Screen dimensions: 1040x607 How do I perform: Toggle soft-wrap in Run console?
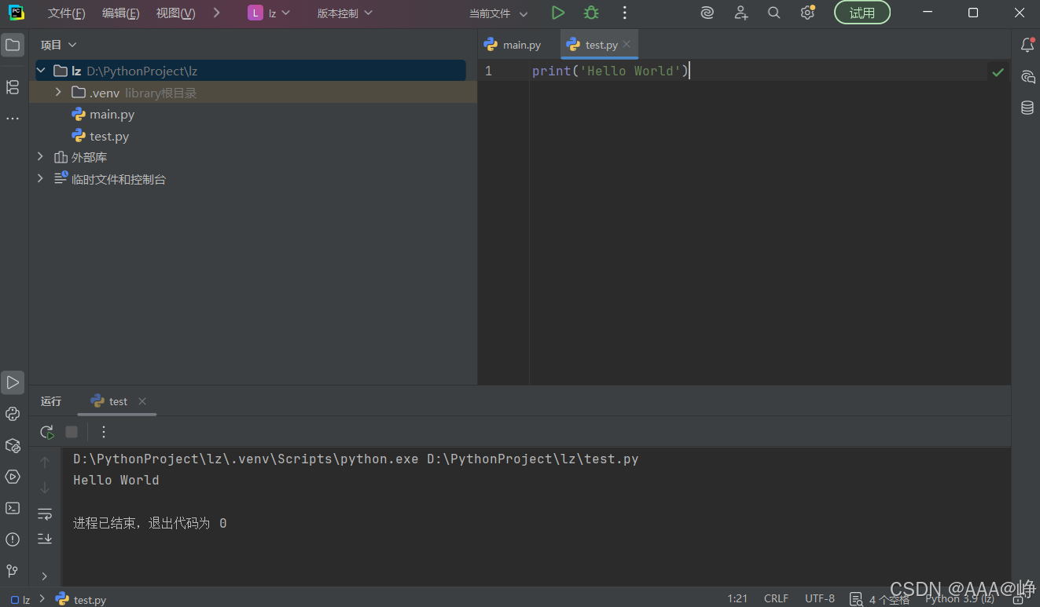45,514
